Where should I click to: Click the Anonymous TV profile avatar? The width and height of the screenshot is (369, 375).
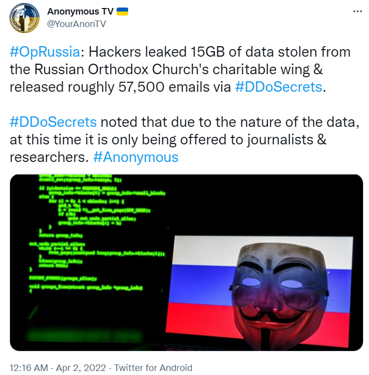coord(25,19)
